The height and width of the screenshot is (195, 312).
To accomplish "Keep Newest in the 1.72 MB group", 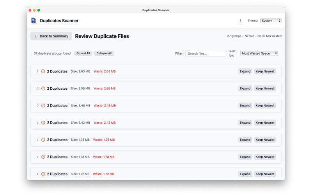I will tap(265, 174).
